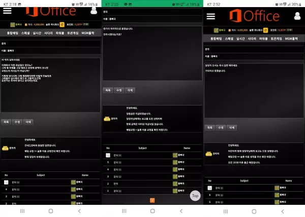
Task: Select the MGM홀짝 menu on the 2:52 screen
Action: (291, 39)
